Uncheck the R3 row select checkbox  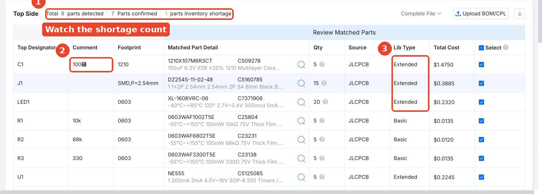click(481, 158)
